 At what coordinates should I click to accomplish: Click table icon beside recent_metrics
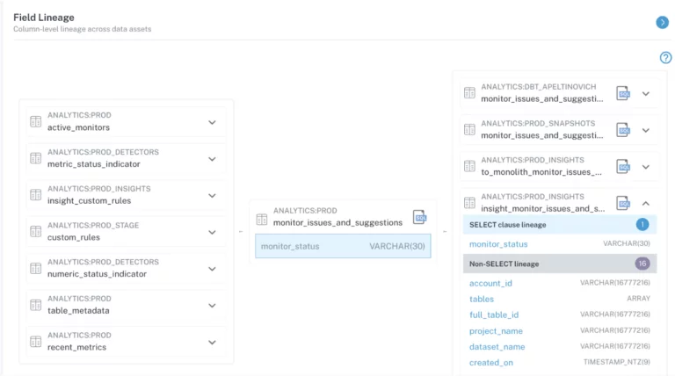click(x=36, y=342)
